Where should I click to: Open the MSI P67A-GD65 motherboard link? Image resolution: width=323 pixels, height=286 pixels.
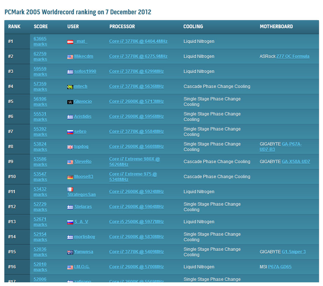(x=279, y=267)
